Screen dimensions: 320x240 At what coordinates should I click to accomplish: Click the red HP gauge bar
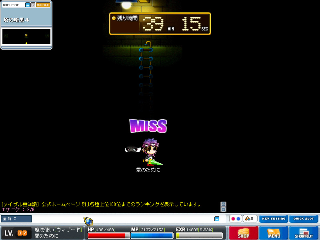pos(109,236)
